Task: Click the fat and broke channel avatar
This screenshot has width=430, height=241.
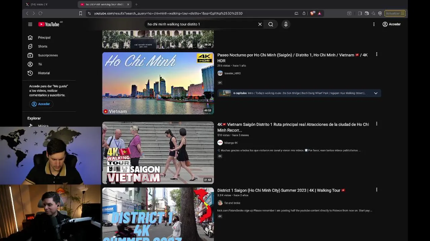Action: click(x=220, y=203)
